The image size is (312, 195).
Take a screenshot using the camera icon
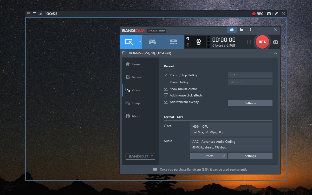tap(275, 42)
